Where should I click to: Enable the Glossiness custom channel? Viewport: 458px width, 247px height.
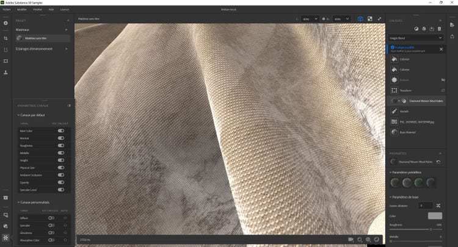[x=51, y=233]
